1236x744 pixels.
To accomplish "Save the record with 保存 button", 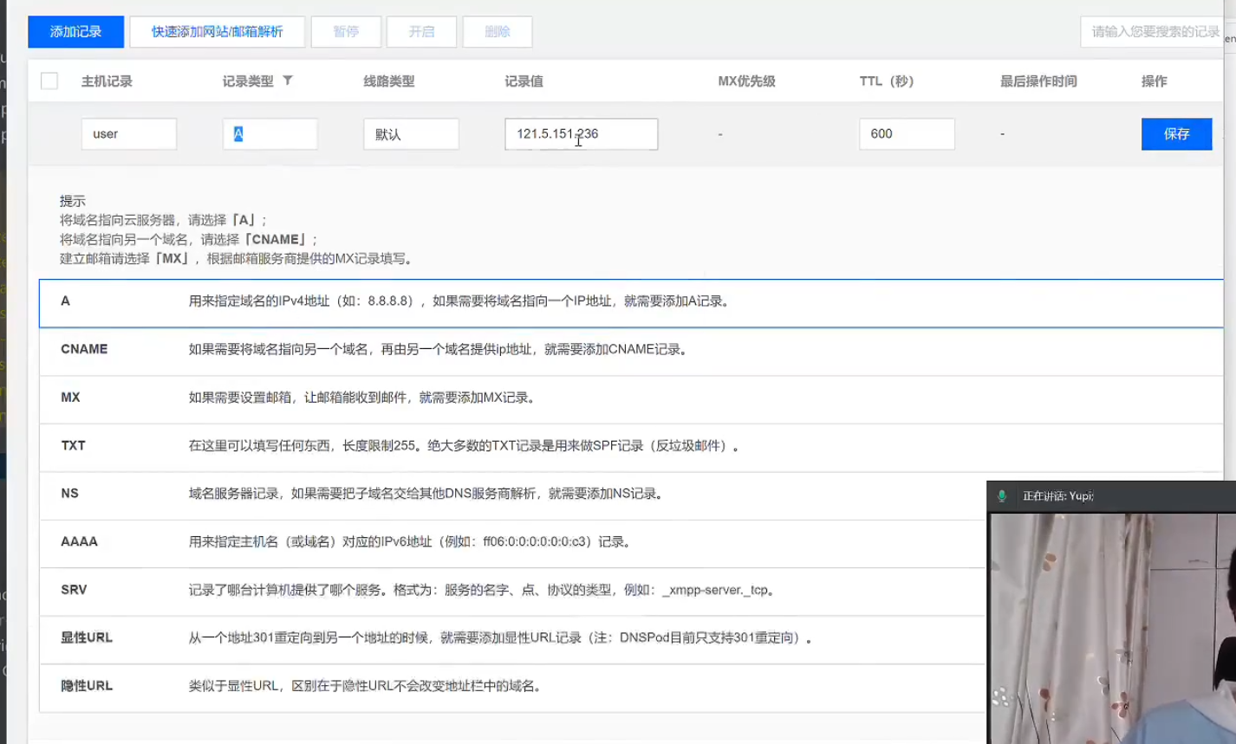I will click(1176, 134).
